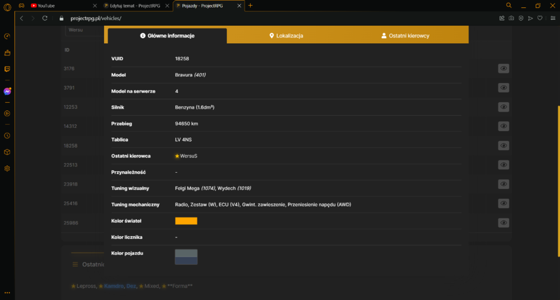Reload the current page
560x300 pixels.
coord(45,19)
